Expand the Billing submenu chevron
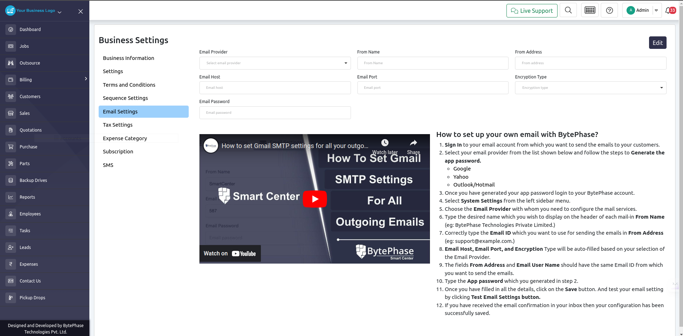The image size is (683, 336). tap(86, 78)
